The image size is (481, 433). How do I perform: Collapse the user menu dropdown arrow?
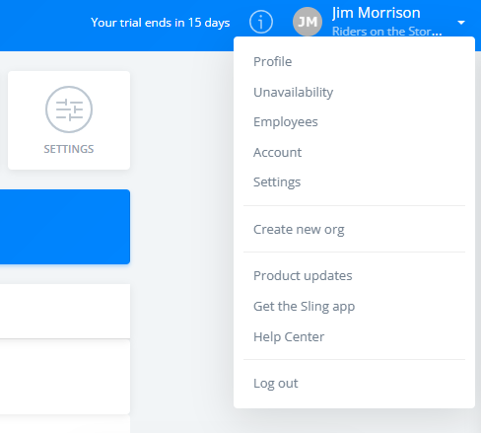tap(461, 23)
